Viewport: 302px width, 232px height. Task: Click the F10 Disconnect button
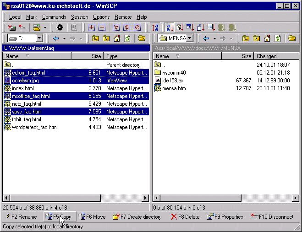272,217
